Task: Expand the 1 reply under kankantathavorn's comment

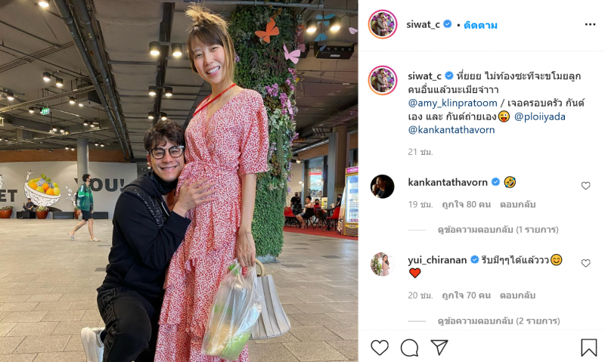Action: (498, 230)
